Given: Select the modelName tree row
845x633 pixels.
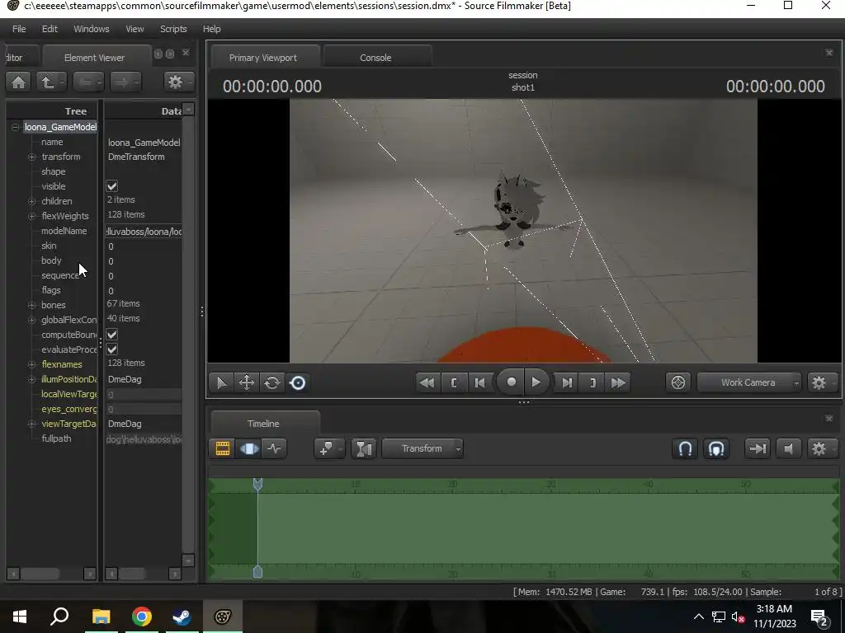Looking at the screenshot, I should tap(64, 231).
